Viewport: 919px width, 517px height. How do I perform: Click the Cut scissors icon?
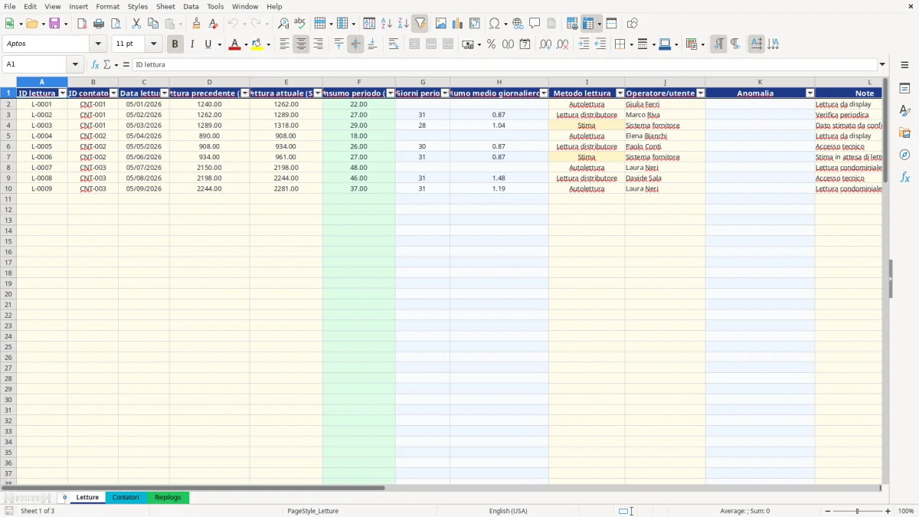pos(136,24)
